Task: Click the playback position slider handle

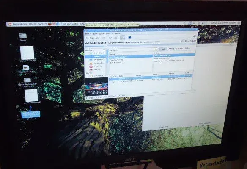Action: [105, 46]
